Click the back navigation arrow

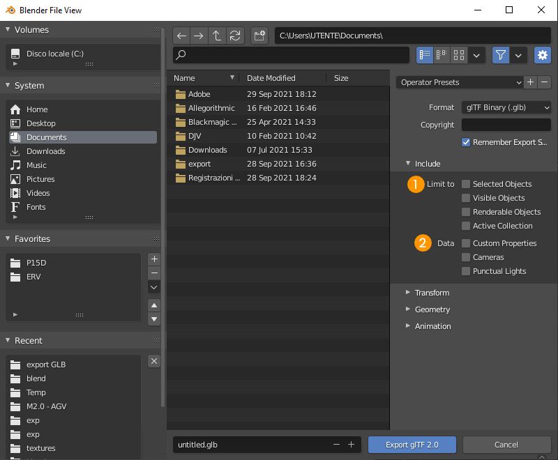point(181,36)
